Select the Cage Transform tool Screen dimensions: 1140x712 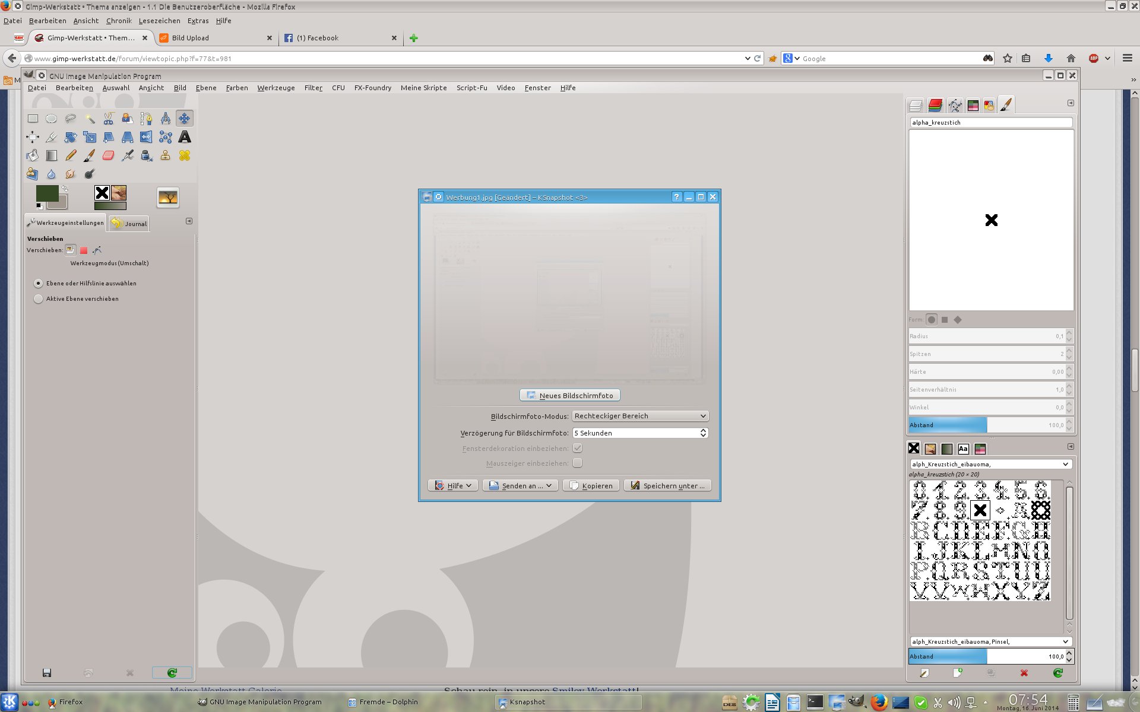pyautogui.click(x=166, y=137)
